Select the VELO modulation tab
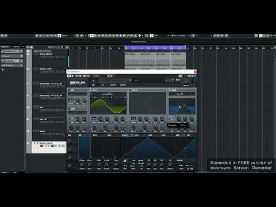Screen dimensions: 276x207 pyautogui.click(x=178, y=135)
